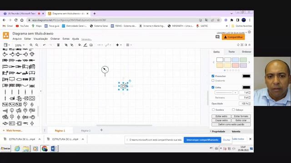Viewport: 291px width, 163px height.
Task: Switch to the Ordenar tab in format panel
Action: [x=246, y=52]
